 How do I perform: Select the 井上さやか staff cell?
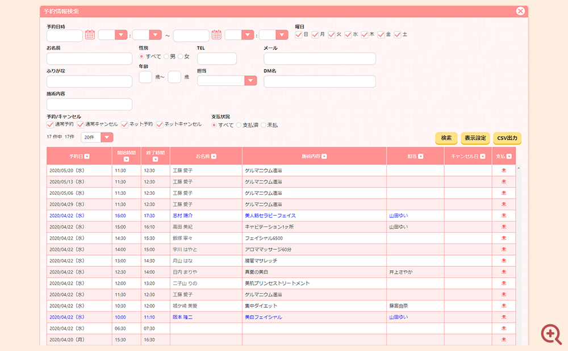pos(415,272)
